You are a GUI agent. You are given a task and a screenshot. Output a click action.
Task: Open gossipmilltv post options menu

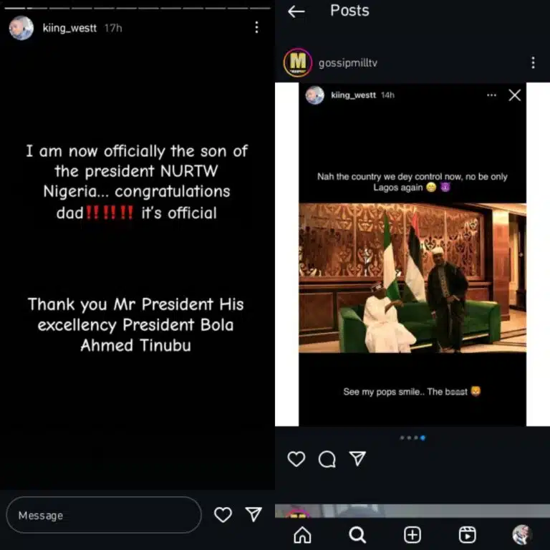[x=533, y=63]
